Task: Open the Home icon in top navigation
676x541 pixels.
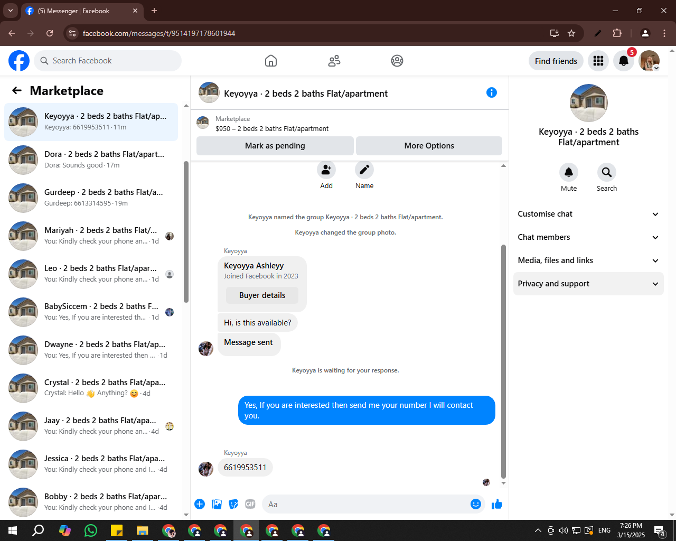Action: tap(271, 61)
